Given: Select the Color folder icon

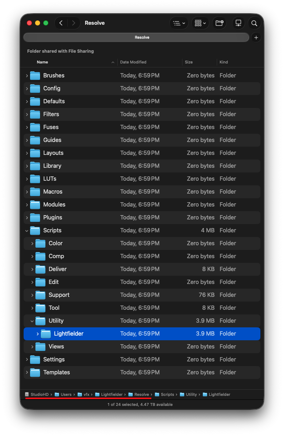Looking at the screenshot, I should click(x=40, y=243).
